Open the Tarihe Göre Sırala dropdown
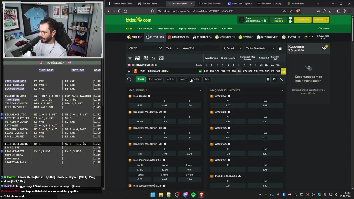The height and width of the screenshot is (199, 354). coord(260,48)
